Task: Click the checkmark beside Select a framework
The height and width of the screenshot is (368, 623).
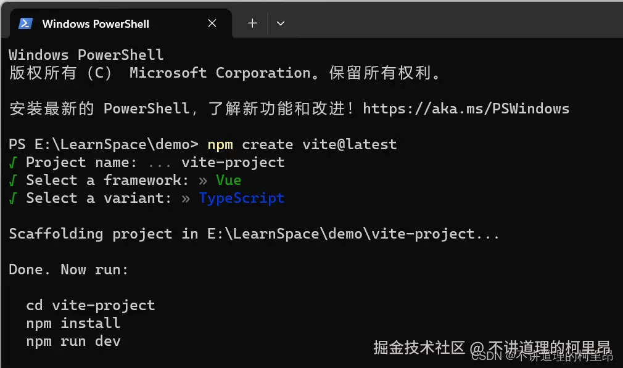Action: (x=13, y=180)
